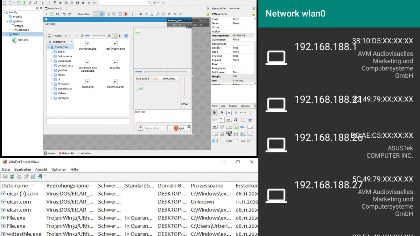Screen dimensions: 420x236
Task: Select the arrow pointer tool in the Form palette
Action: click(x=214, y=112)
